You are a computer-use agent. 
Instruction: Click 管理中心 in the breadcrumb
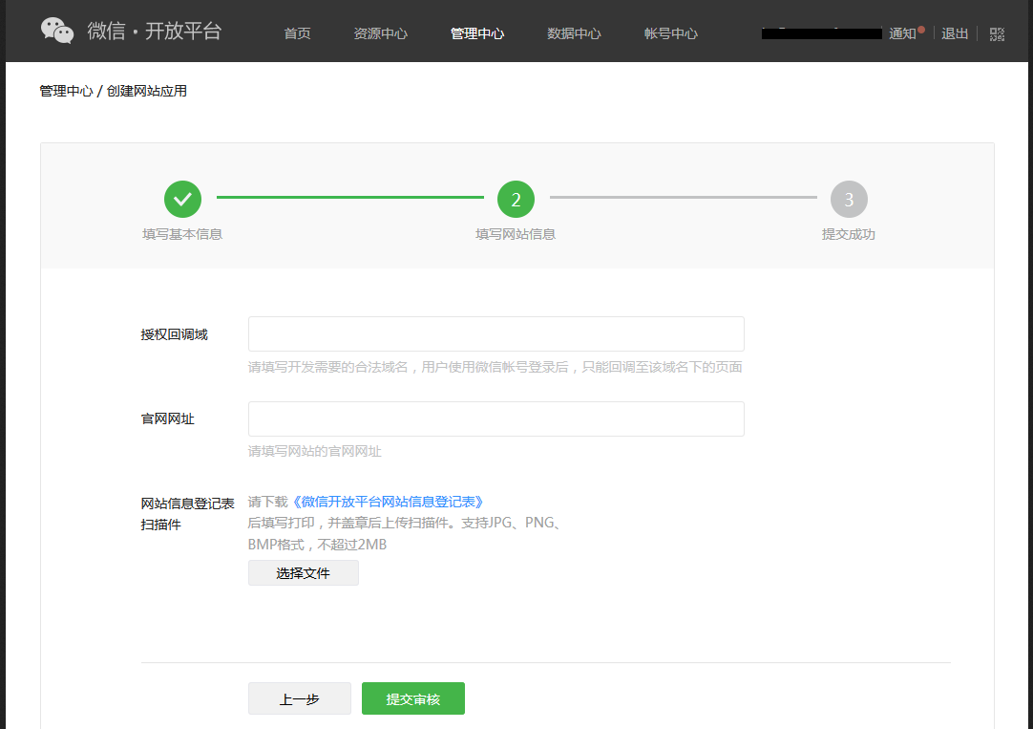pos(66,91)
